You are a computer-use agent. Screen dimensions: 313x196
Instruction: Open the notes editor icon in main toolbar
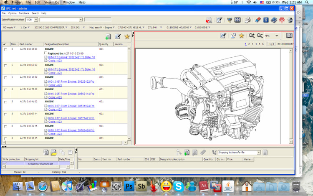click(219, 20)
